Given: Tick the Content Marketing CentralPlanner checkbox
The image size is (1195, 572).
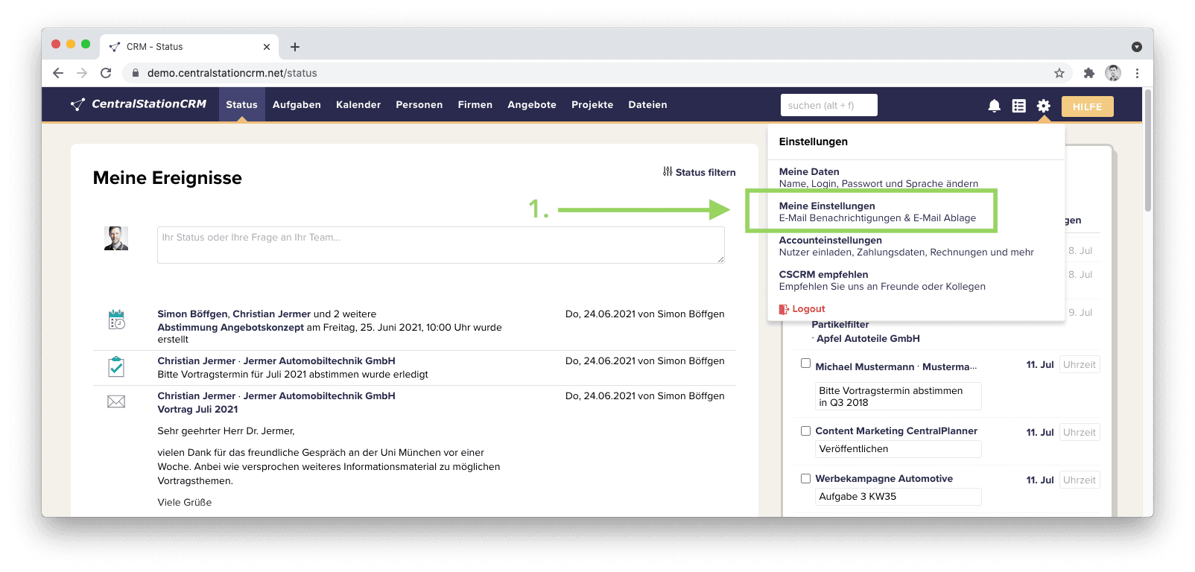Looking at the screenshot, I should 805,430.
